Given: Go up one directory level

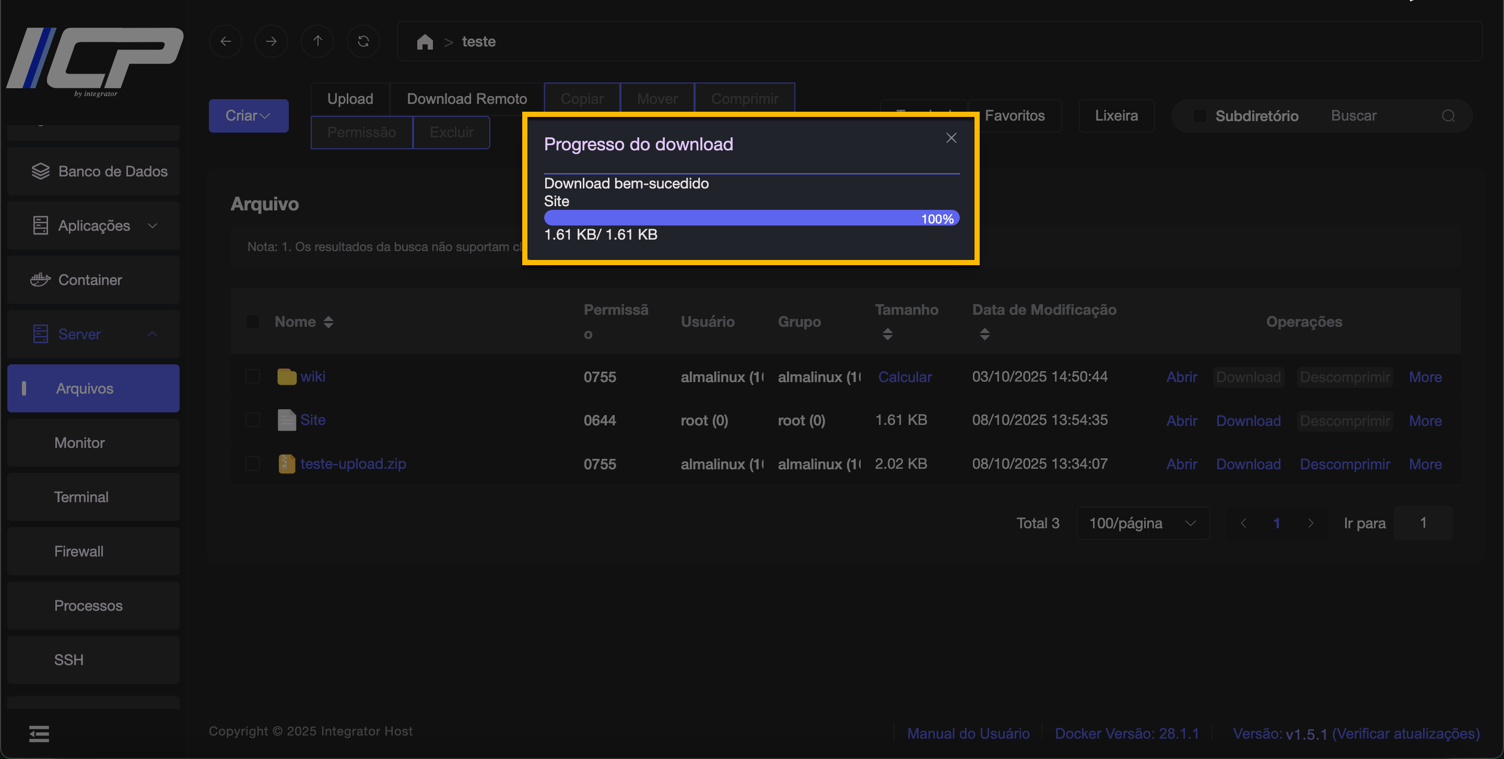Looking at the screenshot, I should (317, 41).
